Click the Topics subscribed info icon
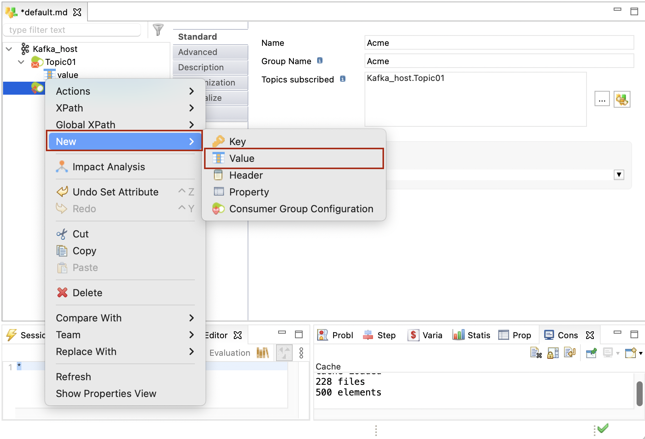Viewport: 645px width, 439px height. click(x=343, y=79)
